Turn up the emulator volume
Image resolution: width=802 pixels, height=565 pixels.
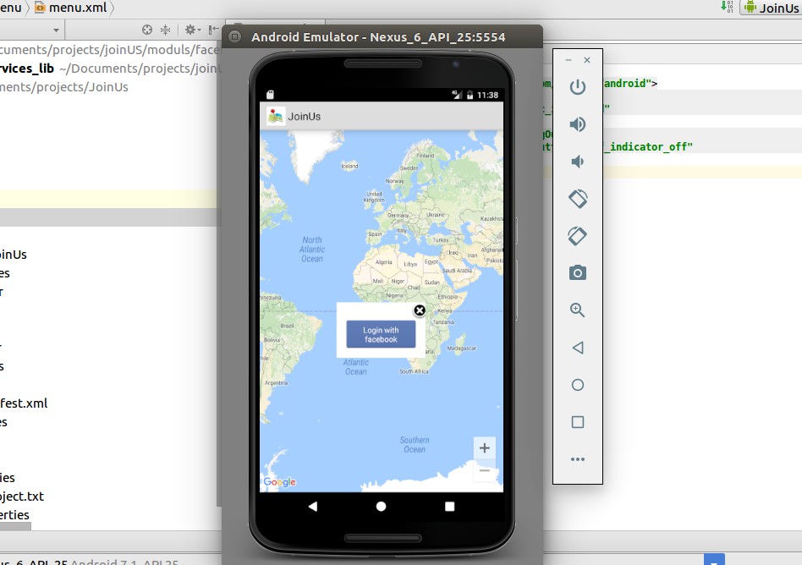point(578,124)
